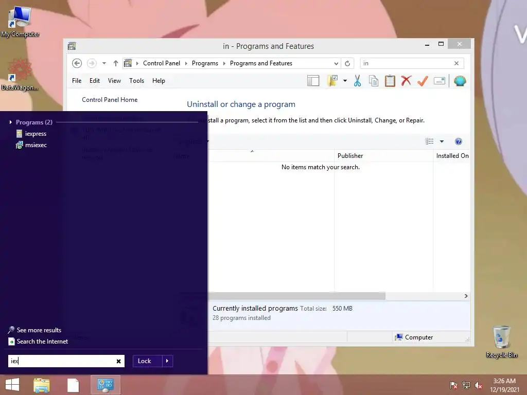The image size is (527, 395).
Task: Collapse the Programs (2) results group
Action: pyautogui.click(x=11, y=122)
